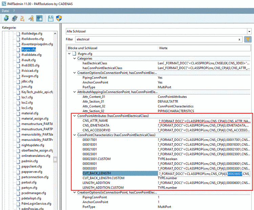Clear the filter with the x button
254x210 pixels.
239,40
